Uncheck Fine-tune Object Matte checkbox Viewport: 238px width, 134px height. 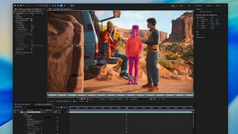(x=32, y=20)
